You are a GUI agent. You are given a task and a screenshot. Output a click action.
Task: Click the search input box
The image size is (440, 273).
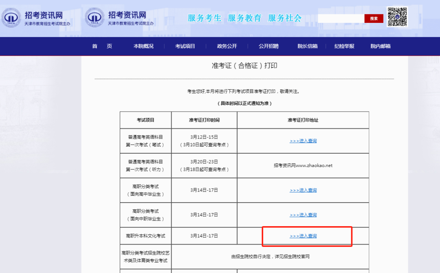(x=341, y=18)
